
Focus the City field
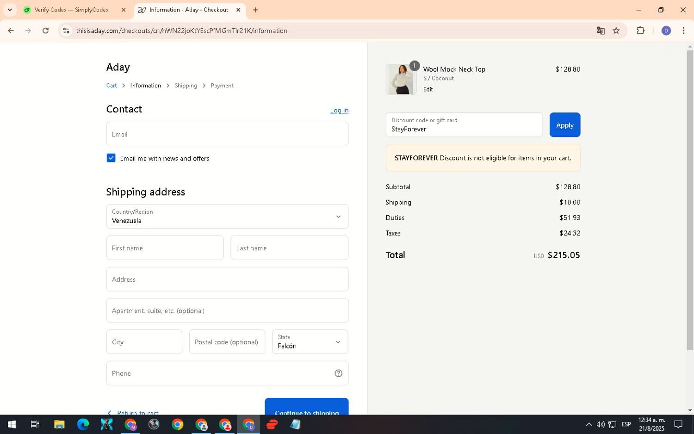144,342
